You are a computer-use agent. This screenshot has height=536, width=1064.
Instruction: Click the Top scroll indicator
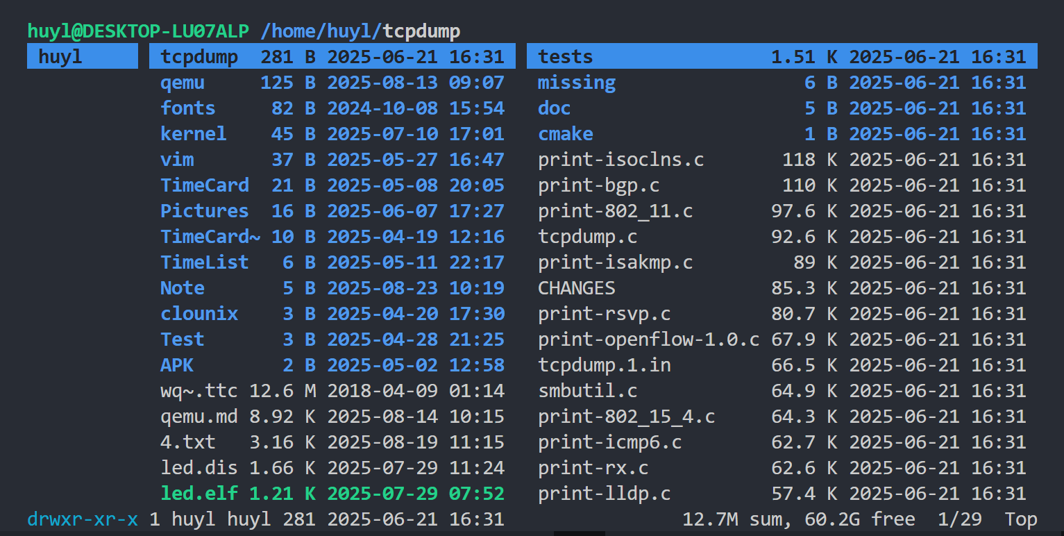[x=1021, y=519]
